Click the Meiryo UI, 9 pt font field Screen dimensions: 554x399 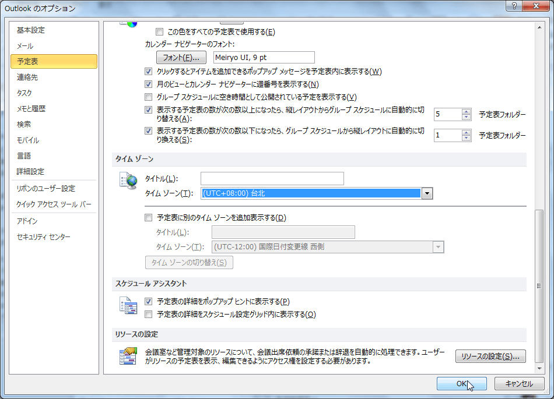click(x=264, y=58)
